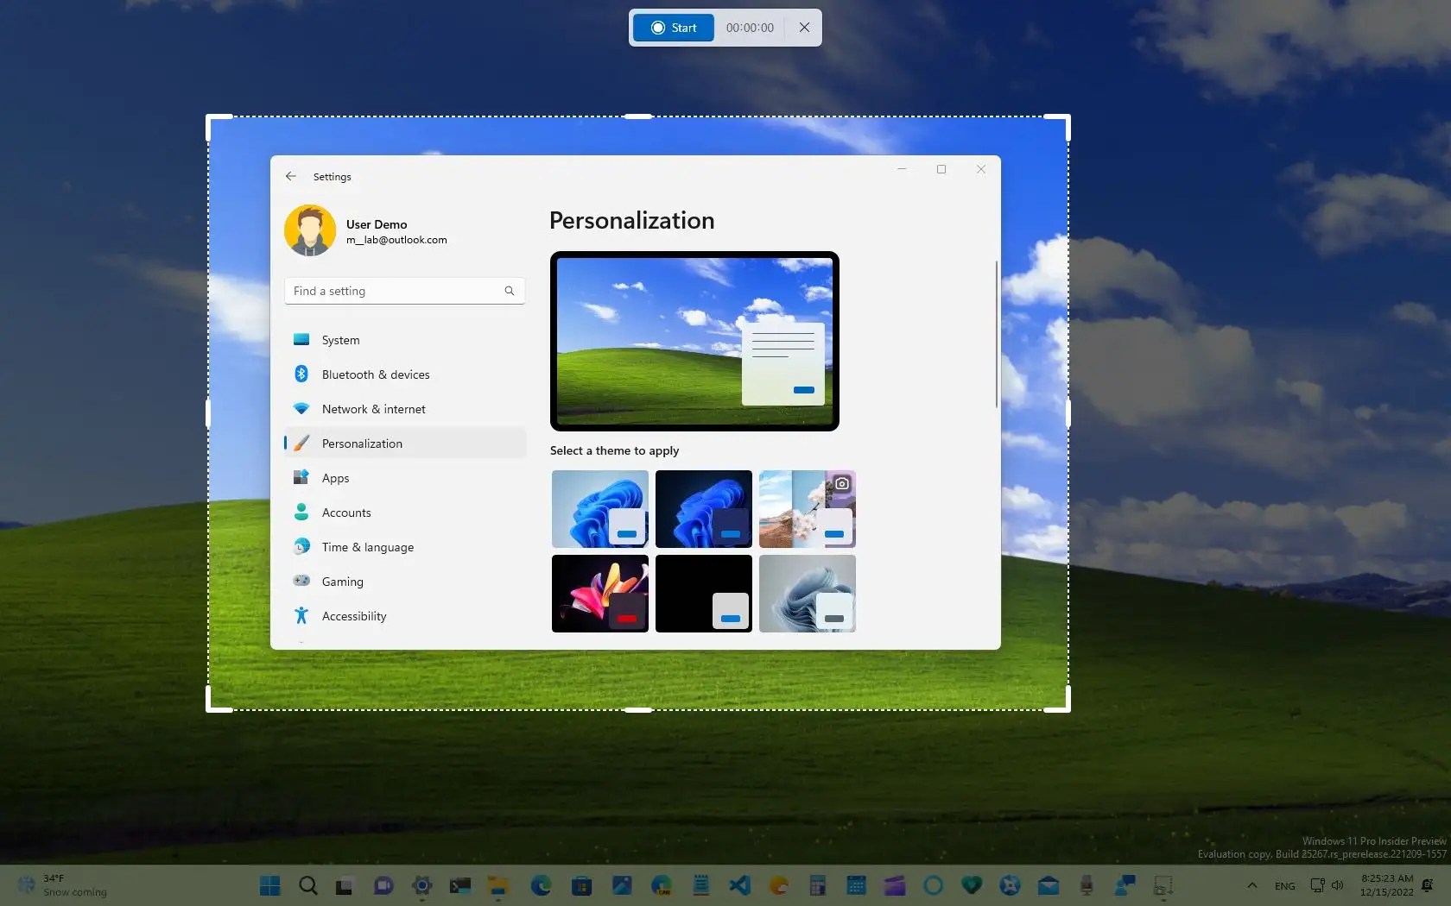Launch Microsoft Edge from the taskbar
This screenshot has height=906, width=1451.
[540, 885]
